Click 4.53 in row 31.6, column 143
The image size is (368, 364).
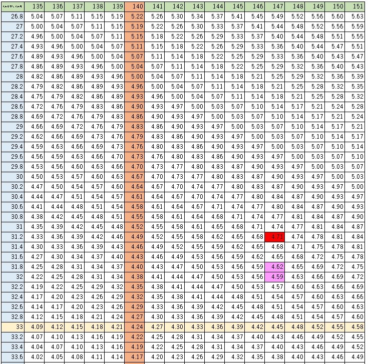coord(195,257)
